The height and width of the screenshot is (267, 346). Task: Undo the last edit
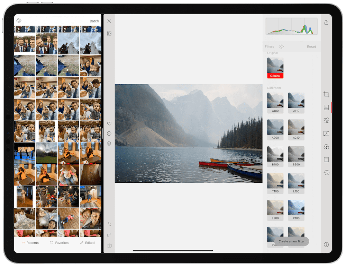point(109,224)
